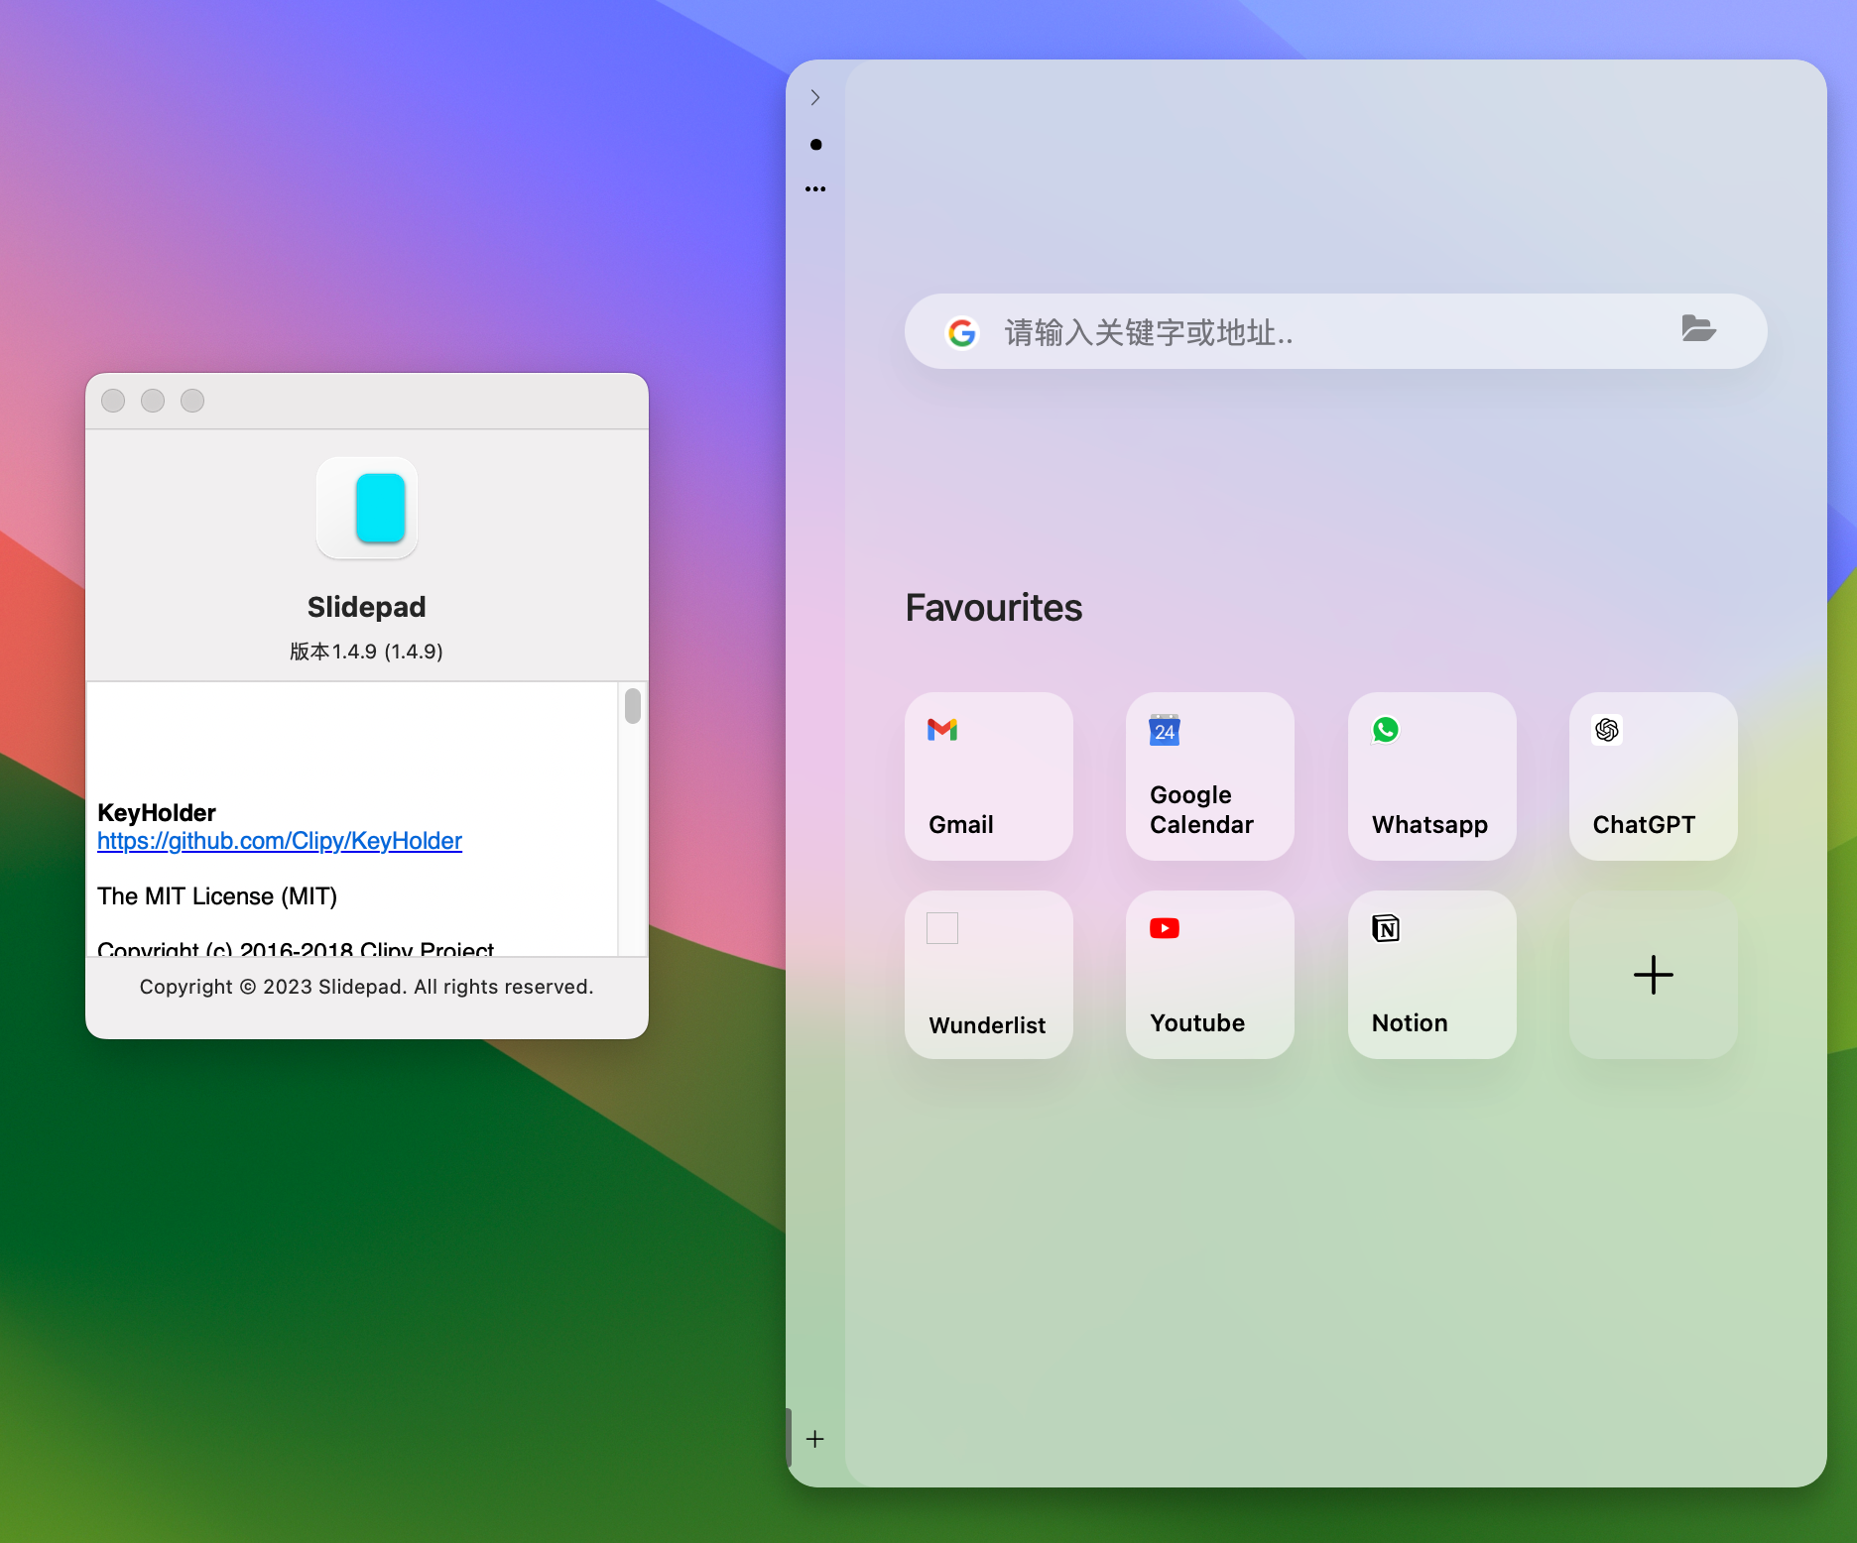The width and height of the screenshot is (1857, 1543).
Task: Select the dot indicator in the sidebar
Action: (x=815, y=144)
